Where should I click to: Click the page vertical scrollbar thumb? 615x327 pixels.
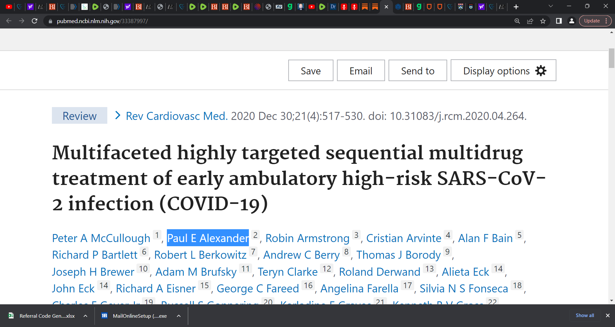611,58
